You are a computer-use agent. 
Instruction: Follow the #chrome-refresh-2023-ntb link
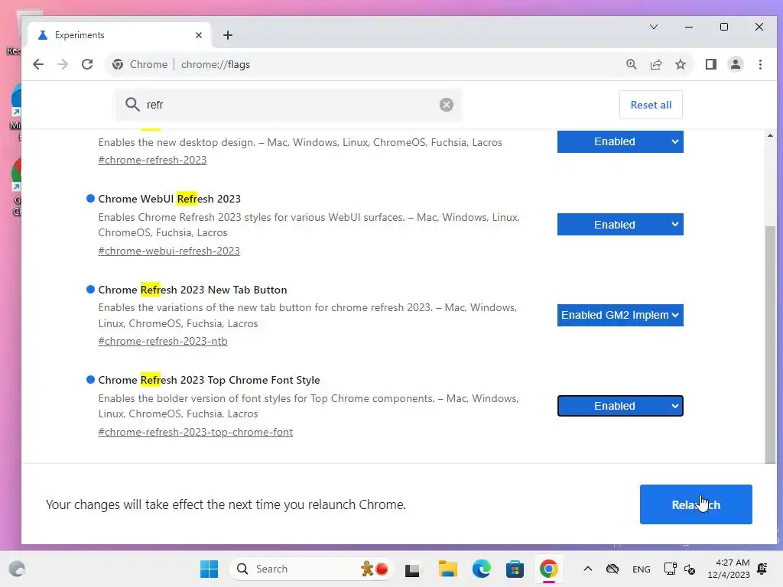[x=163, y=341]
